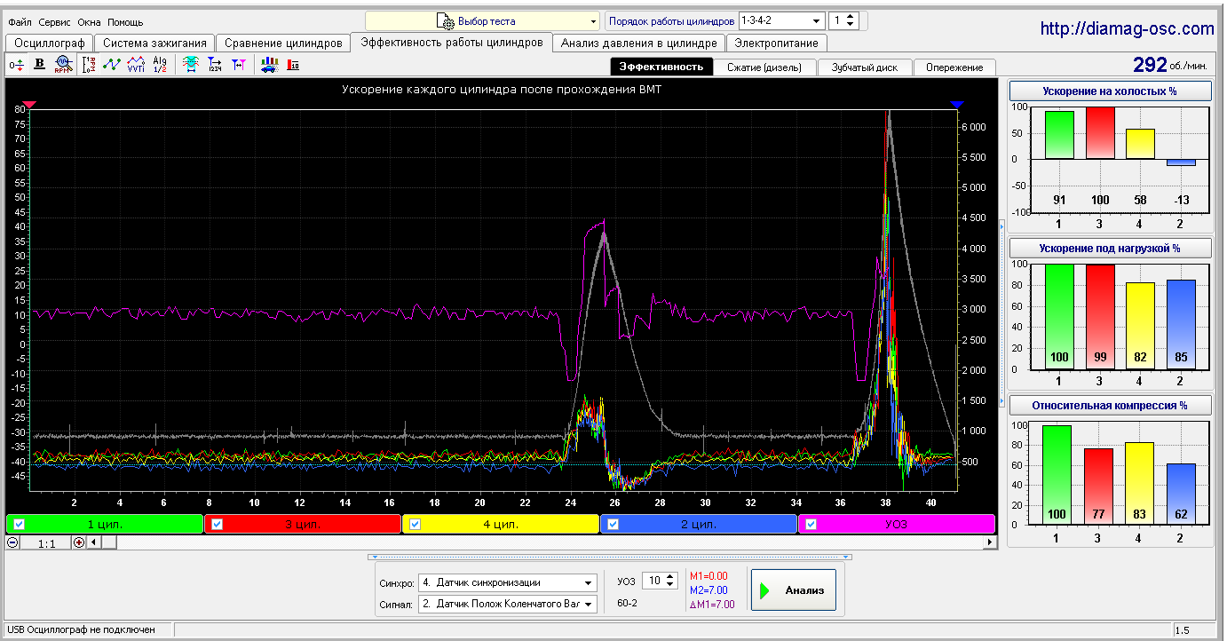Open the Сигнал sensor dropdown
The height and width of the screenshot is (641, 1227).
point(507,604)
